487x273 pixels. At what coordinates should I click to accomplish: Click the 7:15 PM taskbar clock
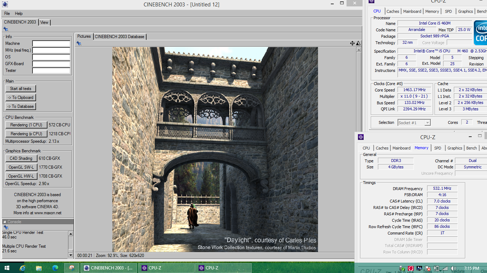pos(472,268)
